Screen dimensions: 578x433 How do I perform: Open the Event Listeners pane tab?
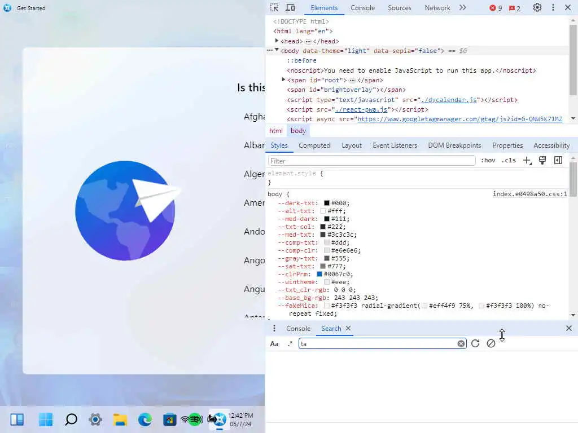click(x=395, y=145)
